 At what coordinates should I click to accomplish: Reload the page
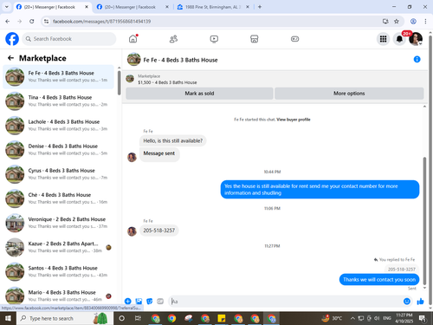point(32,21)
